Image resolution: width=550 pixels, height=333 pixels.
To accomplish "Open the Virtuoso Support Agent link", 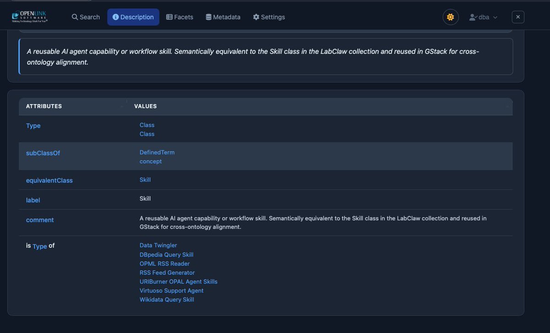I will coord(171,291).
